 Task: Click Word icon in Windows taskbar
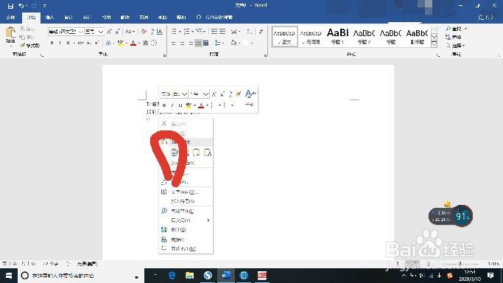(x=226, y=276)
